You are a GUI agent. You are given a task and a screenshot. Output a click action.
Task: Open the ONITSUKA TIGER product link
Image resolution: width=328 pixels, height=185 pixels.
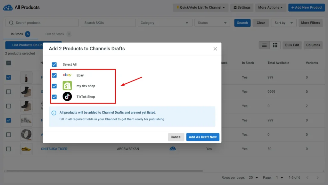point(54,149)
